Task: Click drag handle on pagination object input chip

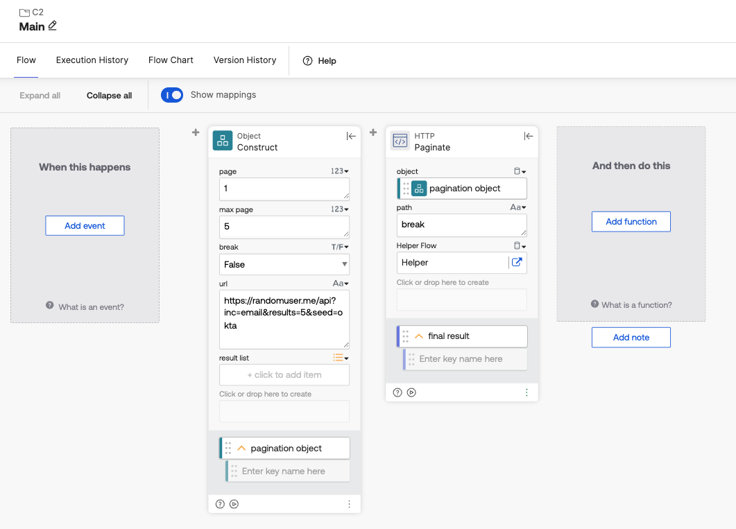Action: 406,188
